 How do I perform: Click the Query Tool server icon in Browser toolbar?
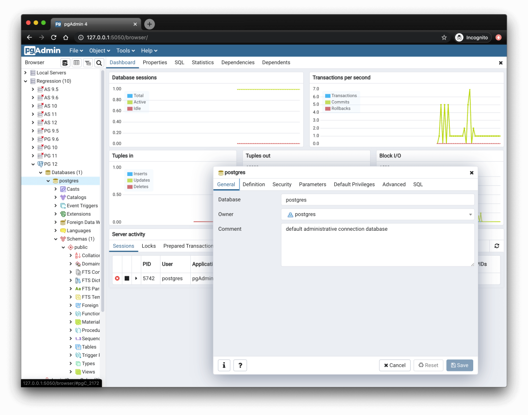point(65,63)
